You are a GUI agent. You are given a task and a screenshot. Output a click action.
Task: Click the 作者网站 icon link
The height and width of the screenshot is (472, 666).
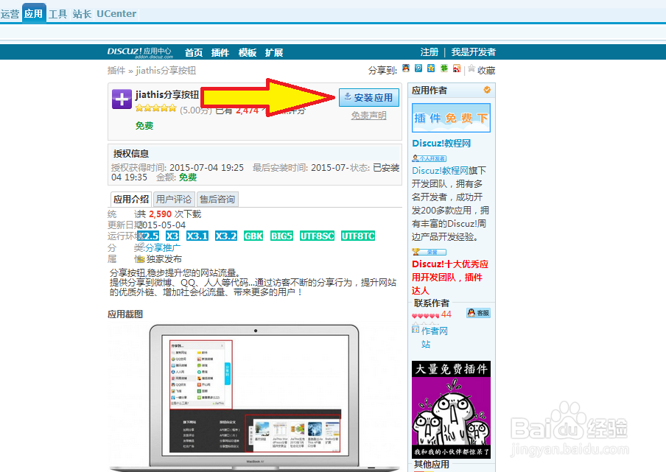pos(416,329)
